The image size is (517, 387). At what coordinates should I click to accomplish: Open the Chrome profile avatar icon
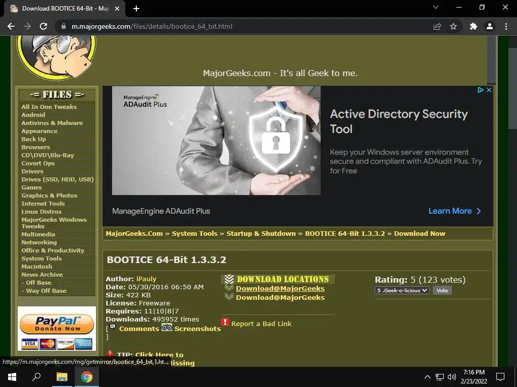click(x=490, y=26)
